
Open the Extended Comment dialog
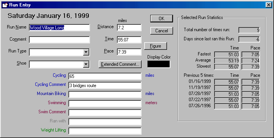120,64
